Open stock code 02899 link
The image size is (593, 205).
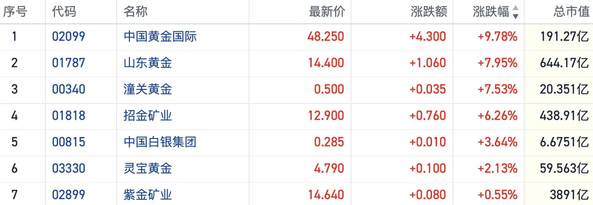[68, 194]
